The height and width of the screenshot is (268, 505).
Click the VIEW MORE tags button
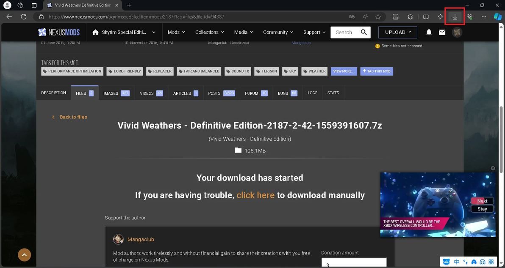[344, 71]
